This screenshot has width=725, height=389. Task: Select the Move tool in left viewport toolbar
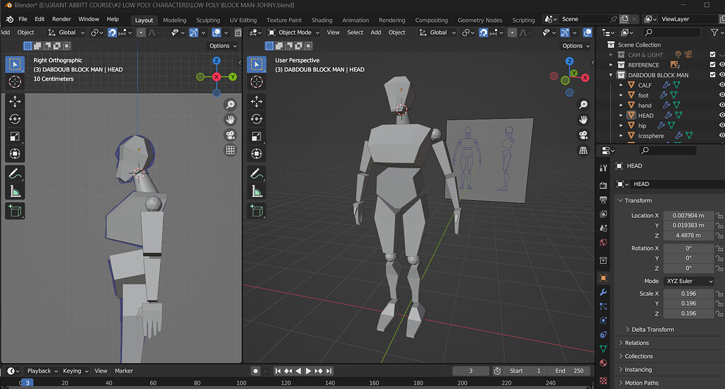pyautogui.click(x=15, y=102)
